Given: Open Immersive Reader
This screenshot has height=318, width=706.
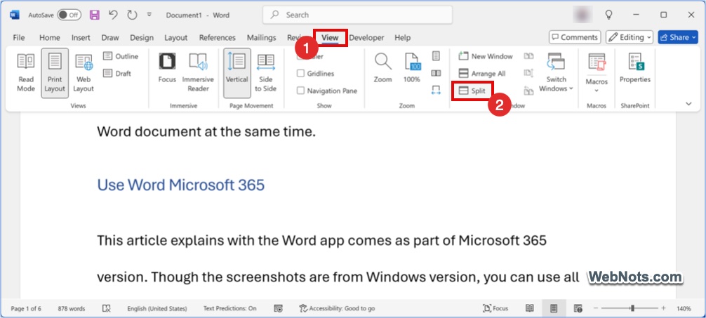Looking at the screenshot, I should pyautogui.click(x=198, y=72).
